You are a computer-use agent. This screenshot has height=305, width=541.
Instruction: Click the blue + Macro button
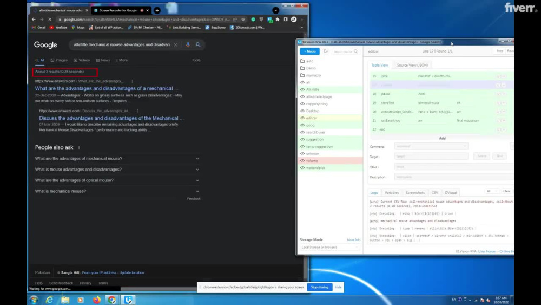309,51
